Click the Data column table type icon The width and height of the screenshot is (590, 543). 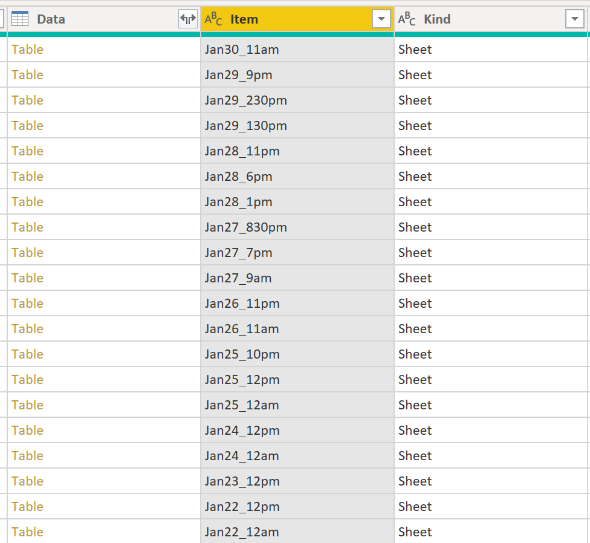pyautogui.click(x=20, y=19)
